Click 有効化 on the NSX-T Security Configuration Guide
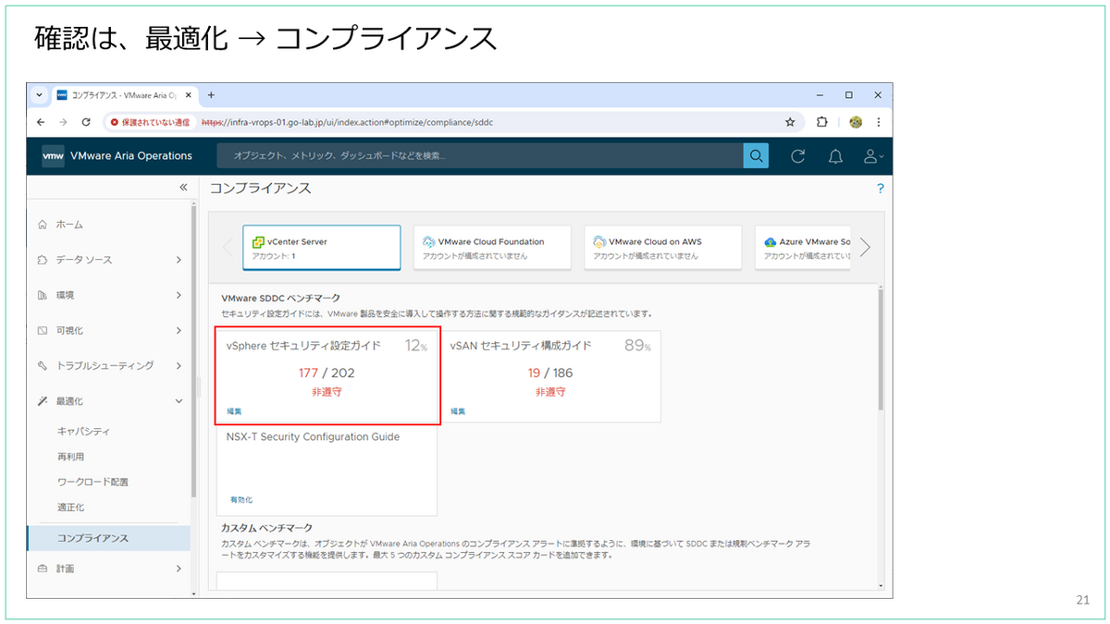Viewport: 1110px width, 624px height. pyautogui.click(x=240, y=499)
